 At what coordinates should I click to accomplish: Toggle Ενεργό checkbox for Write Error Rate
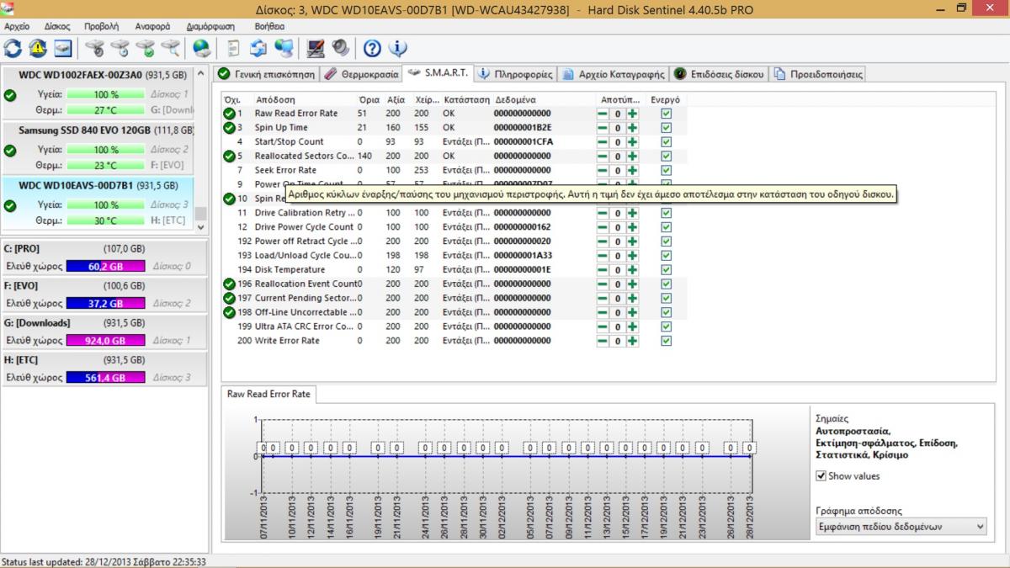pyautogui.click(x=667, y=341)
